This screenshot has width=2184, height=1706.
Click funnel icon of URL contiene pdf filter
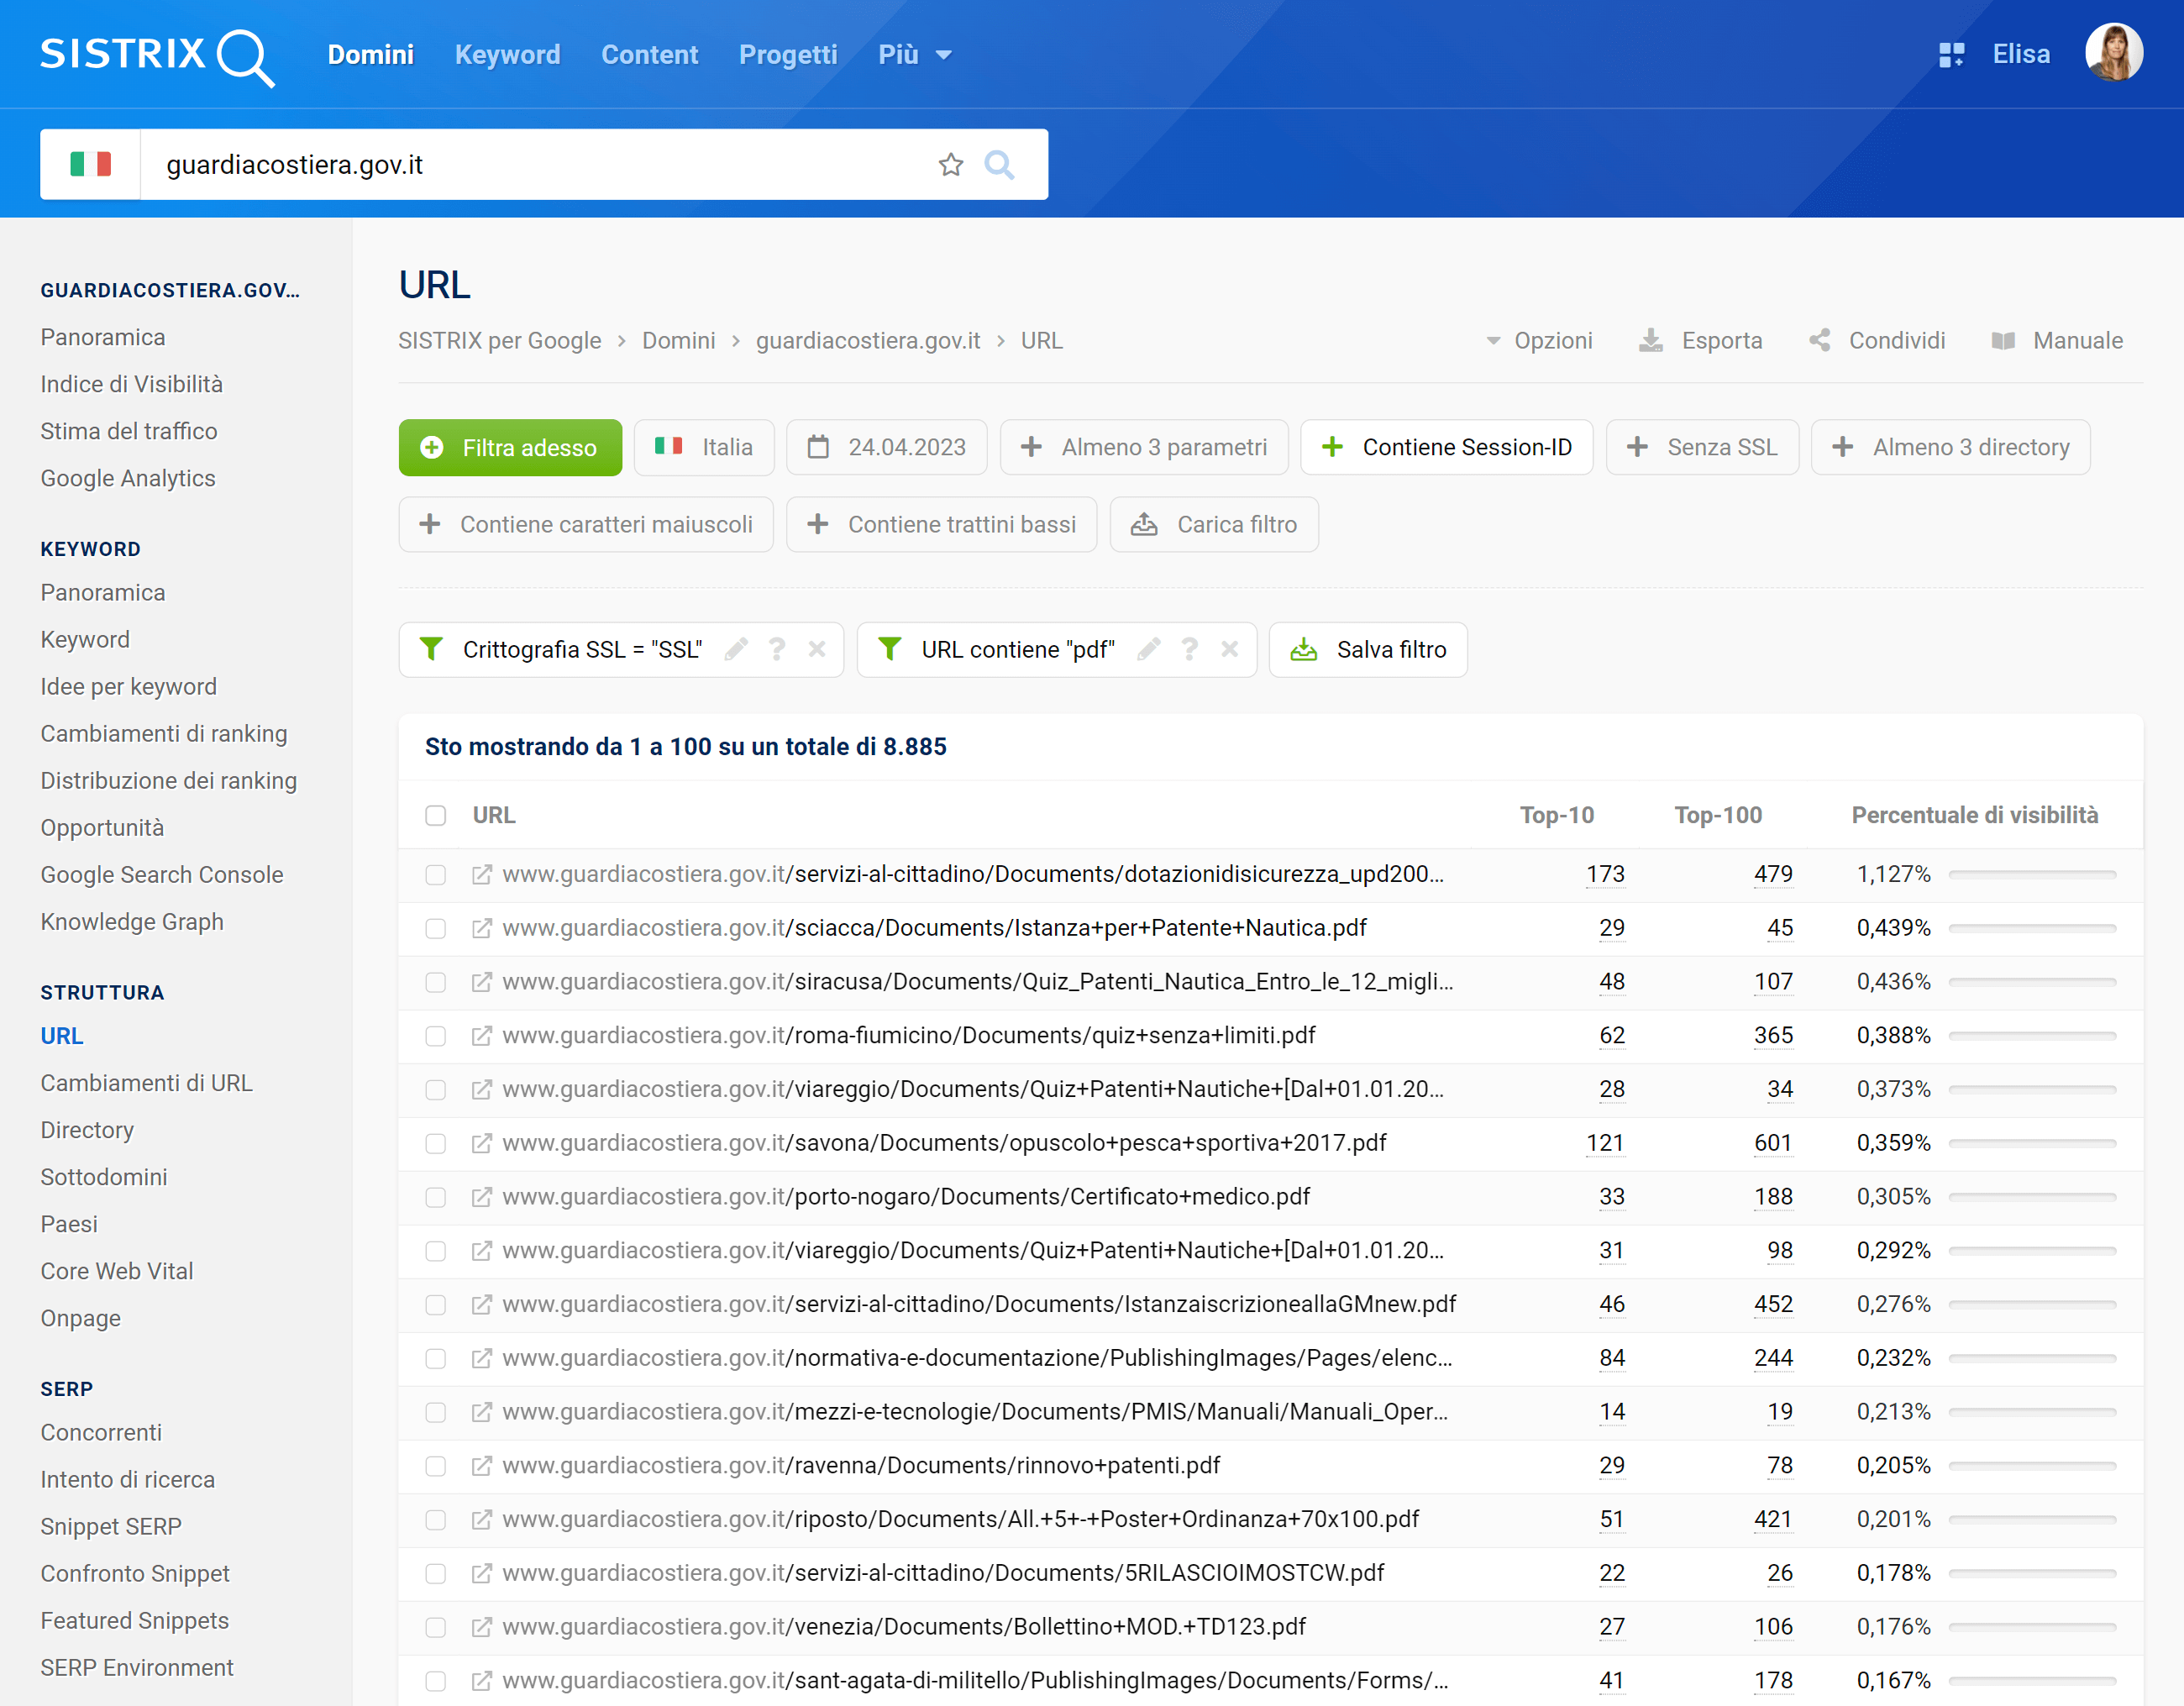[889, 650]
